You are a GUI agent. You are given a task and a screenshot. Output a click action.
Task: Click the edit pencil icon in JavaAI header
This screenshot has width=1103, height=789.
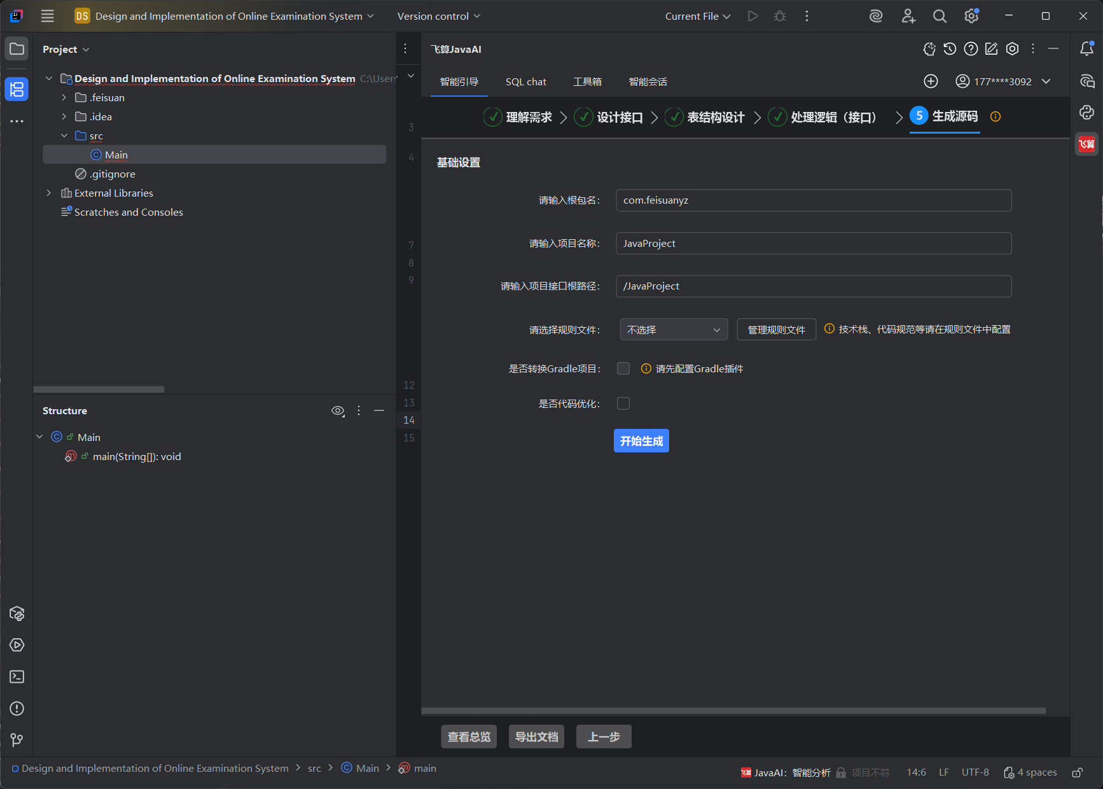pos(992,49)
